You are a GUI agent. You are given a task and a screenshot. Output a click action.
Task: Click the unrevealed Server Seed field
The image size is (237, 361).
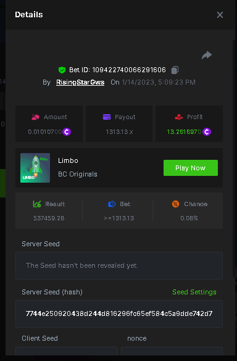pyautogui.click(x=119, y=265)
